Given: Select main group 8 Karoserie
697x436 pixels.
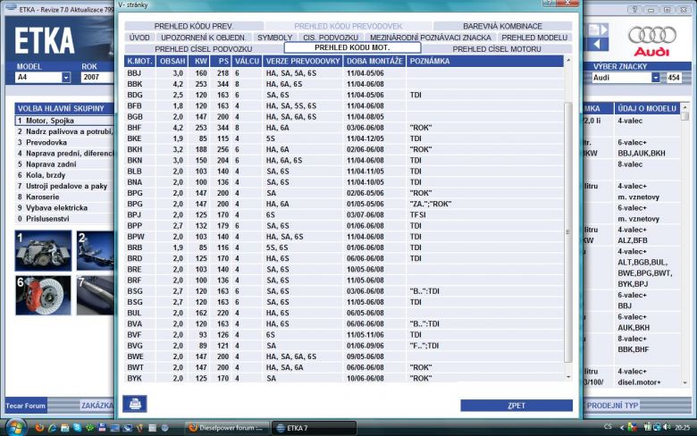Looking at the screenshot, I should pos(64,197).
